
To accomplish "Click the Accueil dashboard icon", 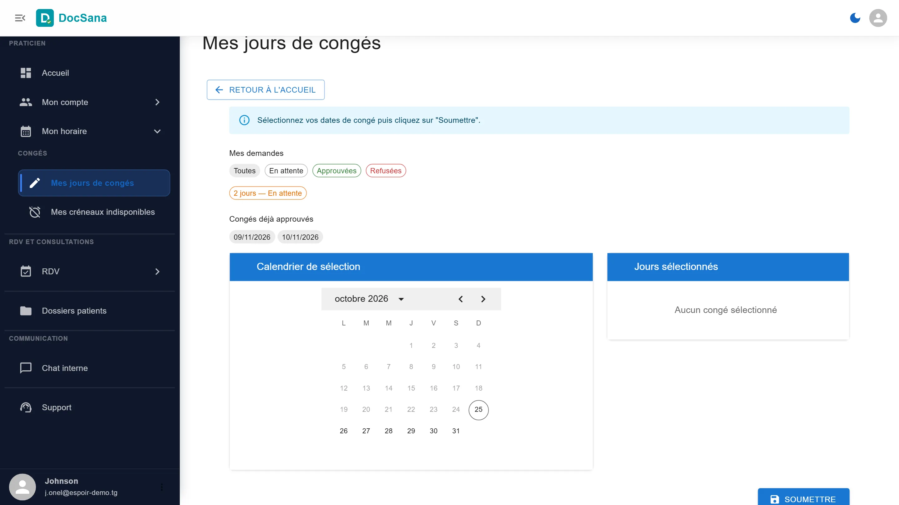I will (26, 73).
